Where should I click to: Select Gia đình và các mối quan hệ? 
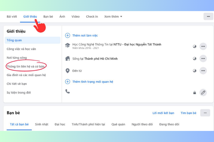click(26, 75)
